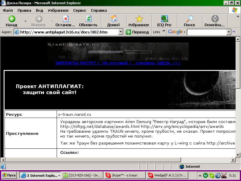Viewport: 241px width, 181px height.
Task: Click the Преступление row label
Action: pos(22,133)
